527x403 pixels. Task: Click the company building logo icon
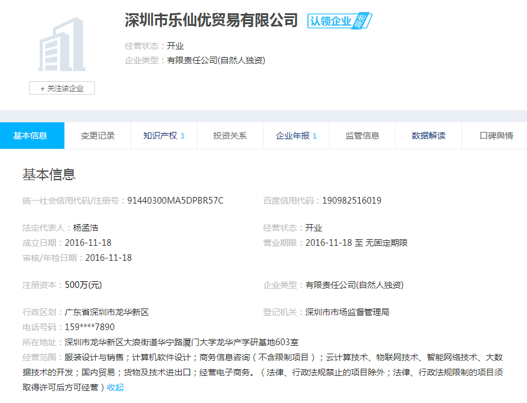[61, 45]
